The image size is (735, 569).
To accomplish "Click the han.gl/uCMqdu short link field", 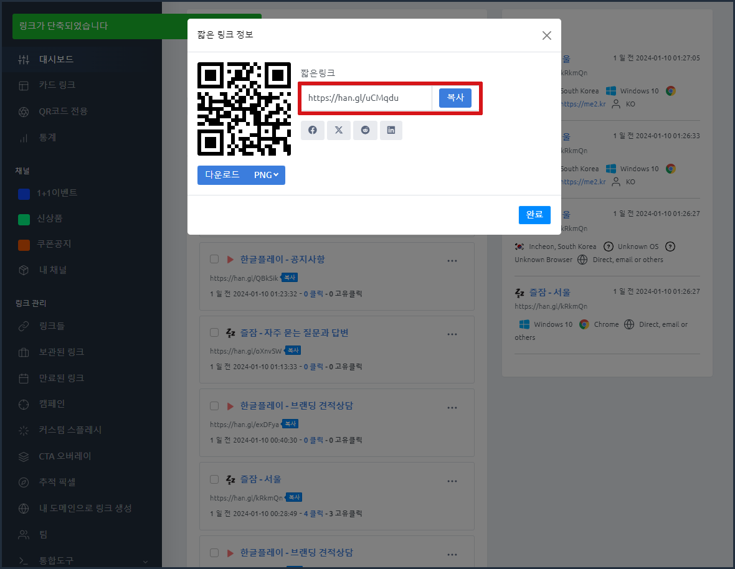I will click(366, 98).
